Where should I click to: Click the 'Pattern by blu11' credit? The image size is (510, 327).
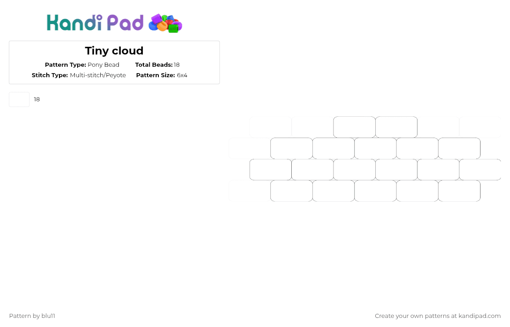point(32,316)
